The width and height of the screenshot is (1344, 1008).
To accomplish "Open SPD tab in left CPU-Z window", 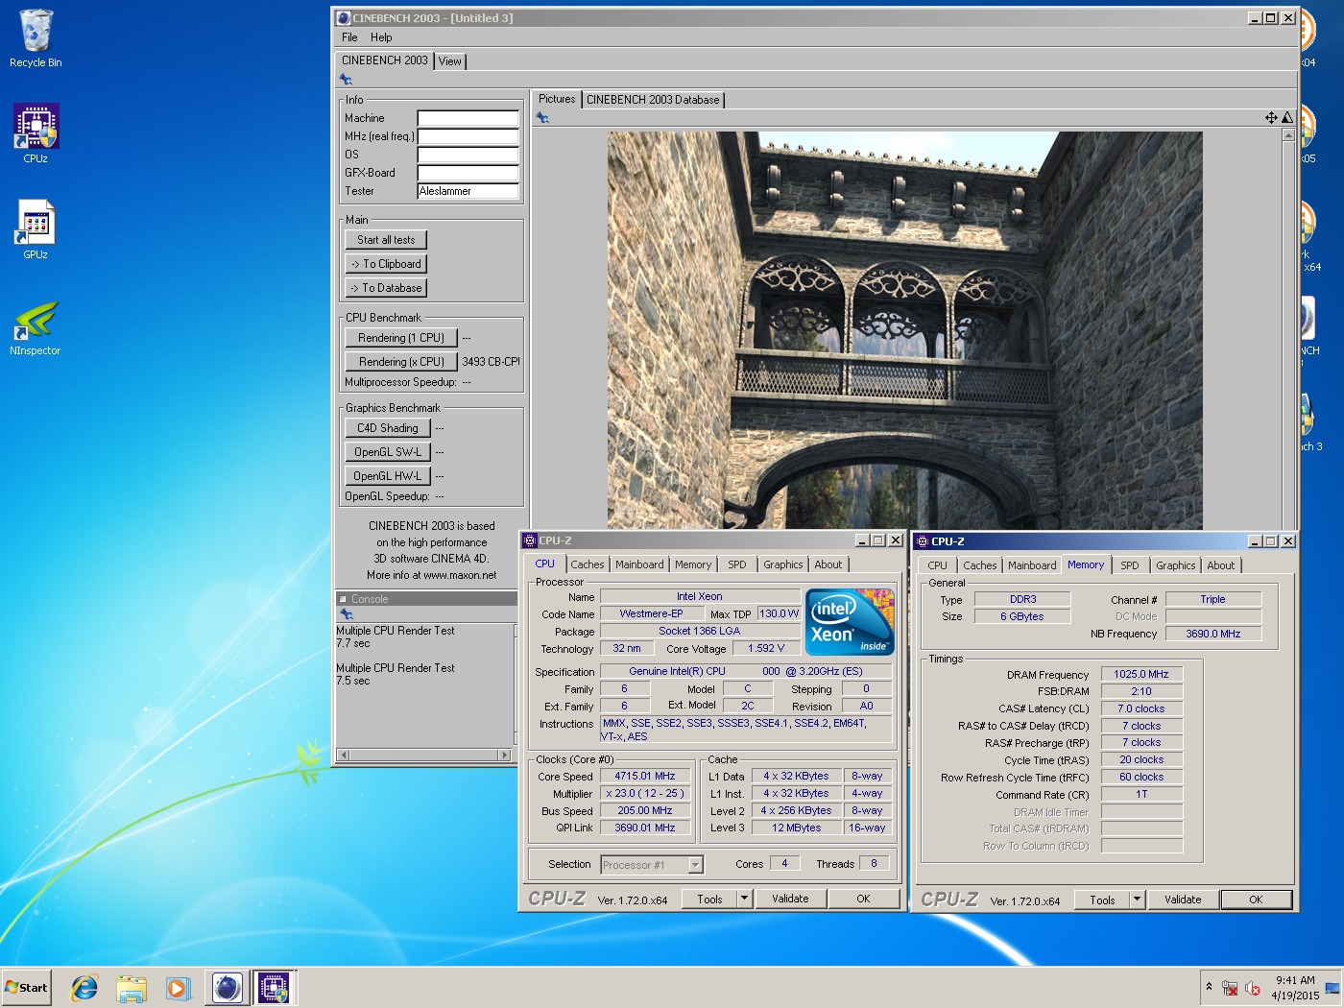I will click(737, 564).
